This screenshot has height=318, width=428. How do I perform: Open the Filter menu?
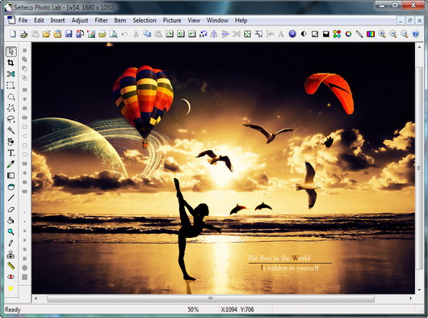point(101,20)
